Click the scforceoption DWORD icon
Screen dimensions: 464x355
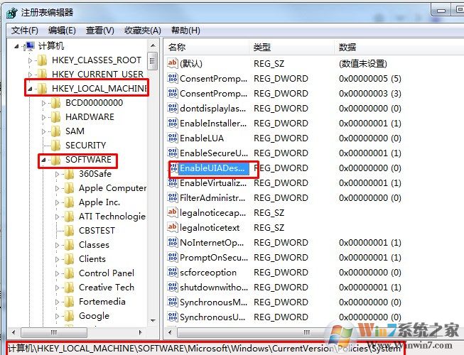tap(173, 272)
